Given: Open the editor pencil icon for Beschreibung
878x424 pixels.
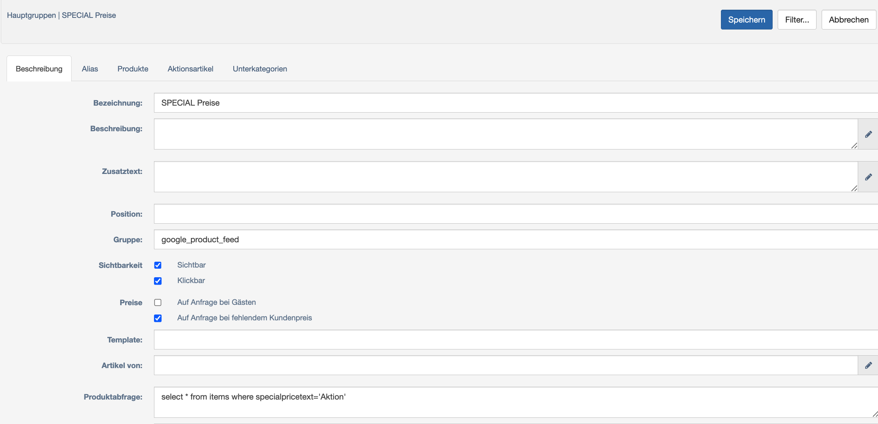Looking at the screenshot, I should point(868,134).
